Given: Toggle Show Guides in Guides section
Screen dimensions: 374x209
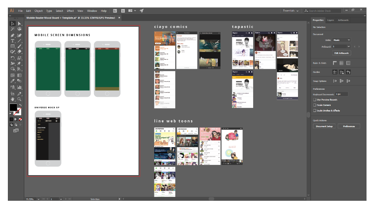Looking at the screenshot, I should click(x=335, y=72).
